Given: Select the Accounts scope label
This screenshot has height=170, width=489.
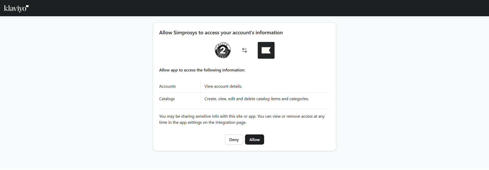Looking at the screenshot, I should click(167, 86).
